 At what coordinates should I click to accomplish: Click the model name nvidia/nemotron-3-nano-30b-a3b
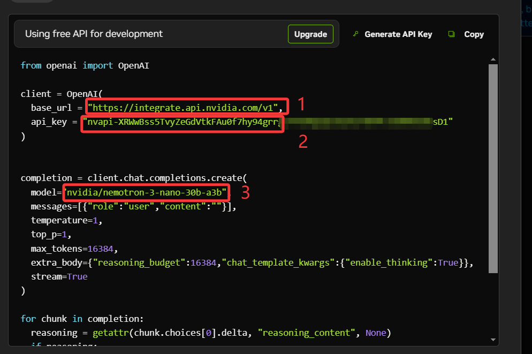tap(146, 192)
